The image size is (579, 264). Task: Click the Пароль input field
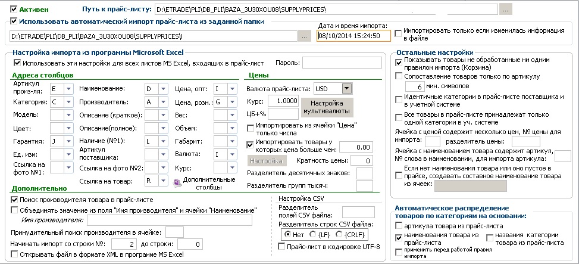click(342, 63)
